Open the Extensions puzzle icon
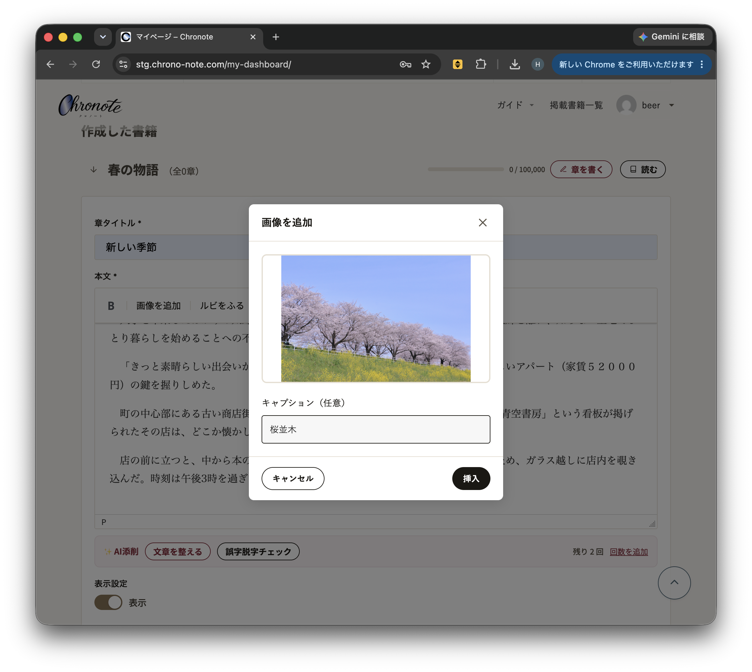 click(481, 64)
